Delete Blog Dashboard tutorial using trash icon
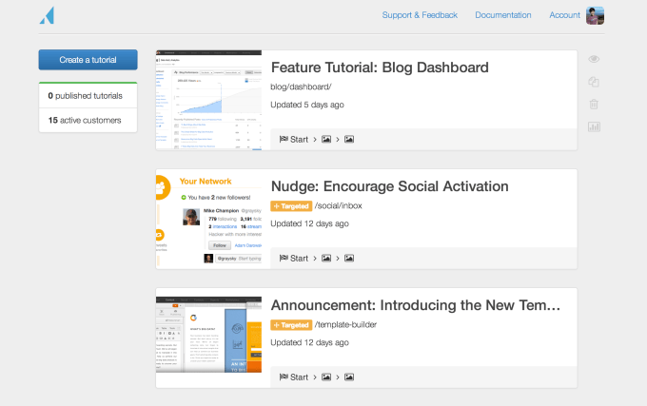647x406 pixels. tap(594, 105)
